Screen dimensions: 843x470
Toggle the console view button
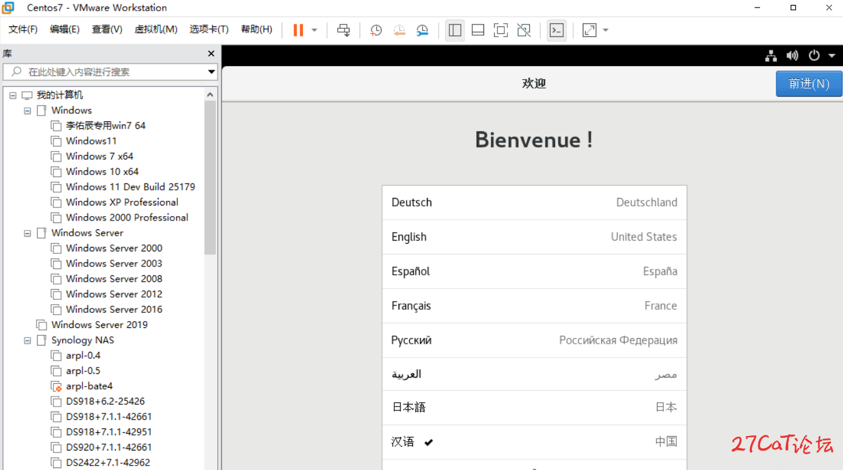pos(556,30)
